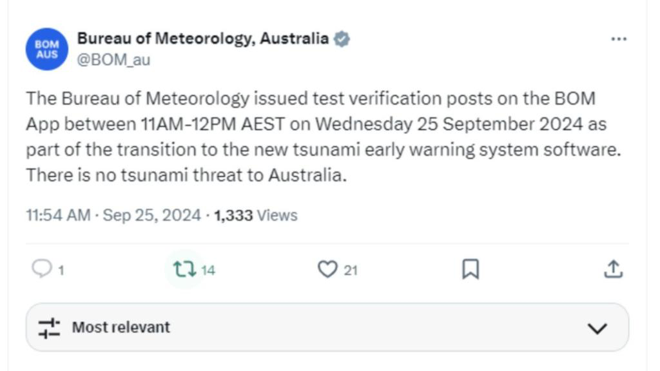Image resolution: width=660 pixels, height=371 pixels.
Task: Click the 1,333 Views count
Action: 255,215
